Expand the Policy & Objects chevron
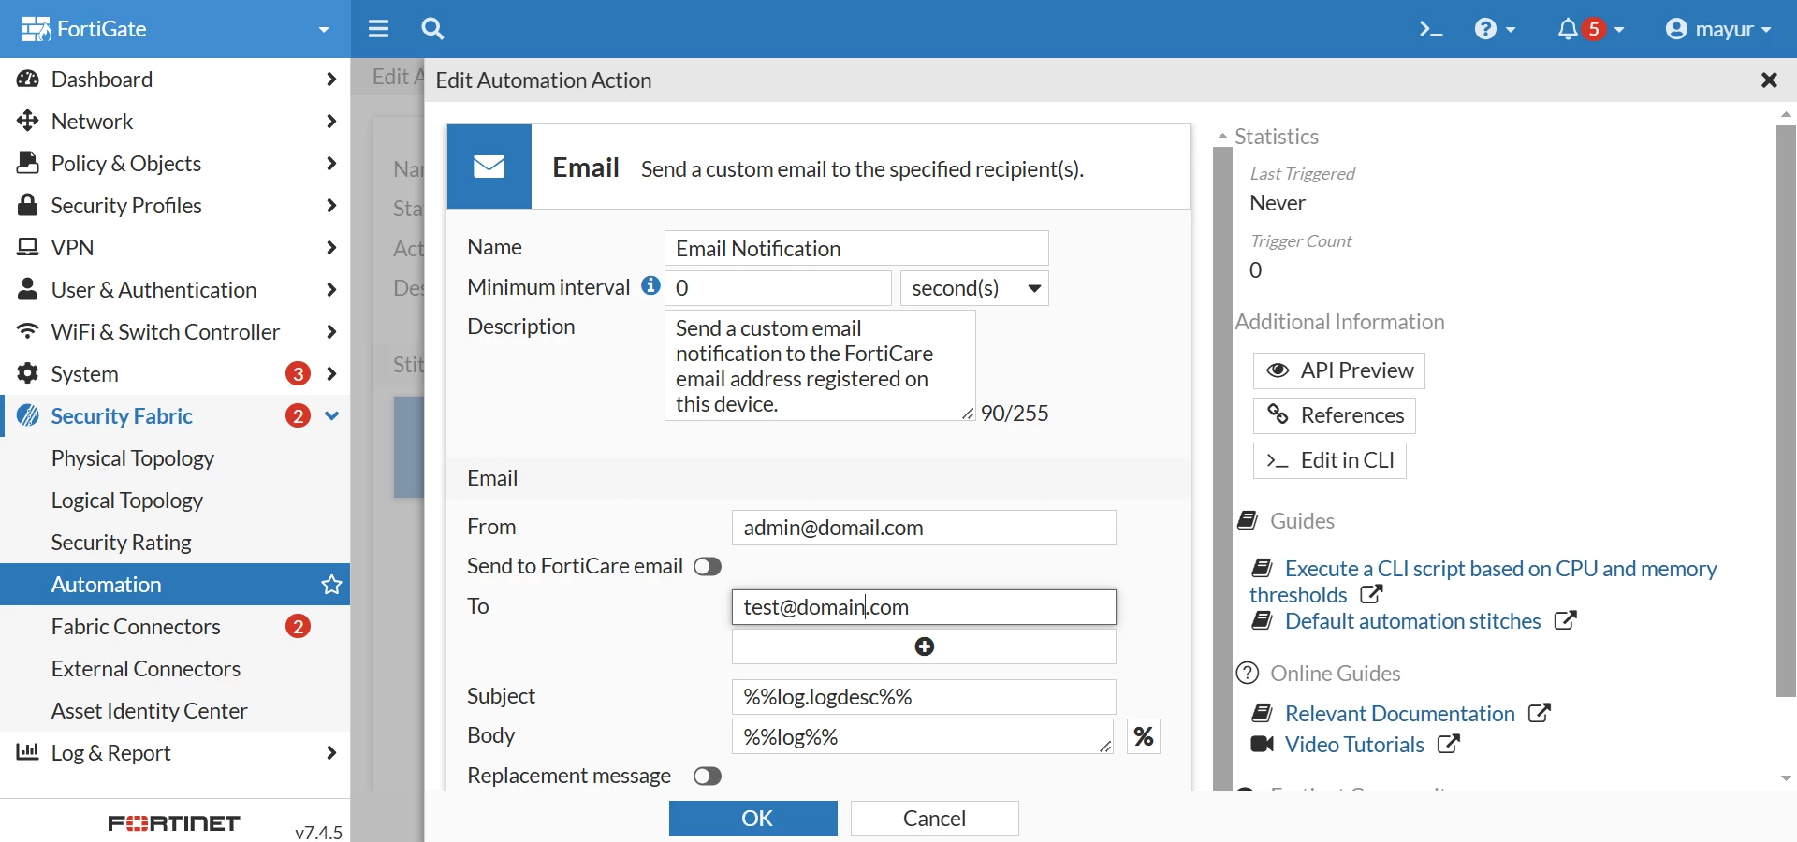Image resolution: width=1797 pixels, height=842 pixels. pos(331,164)
